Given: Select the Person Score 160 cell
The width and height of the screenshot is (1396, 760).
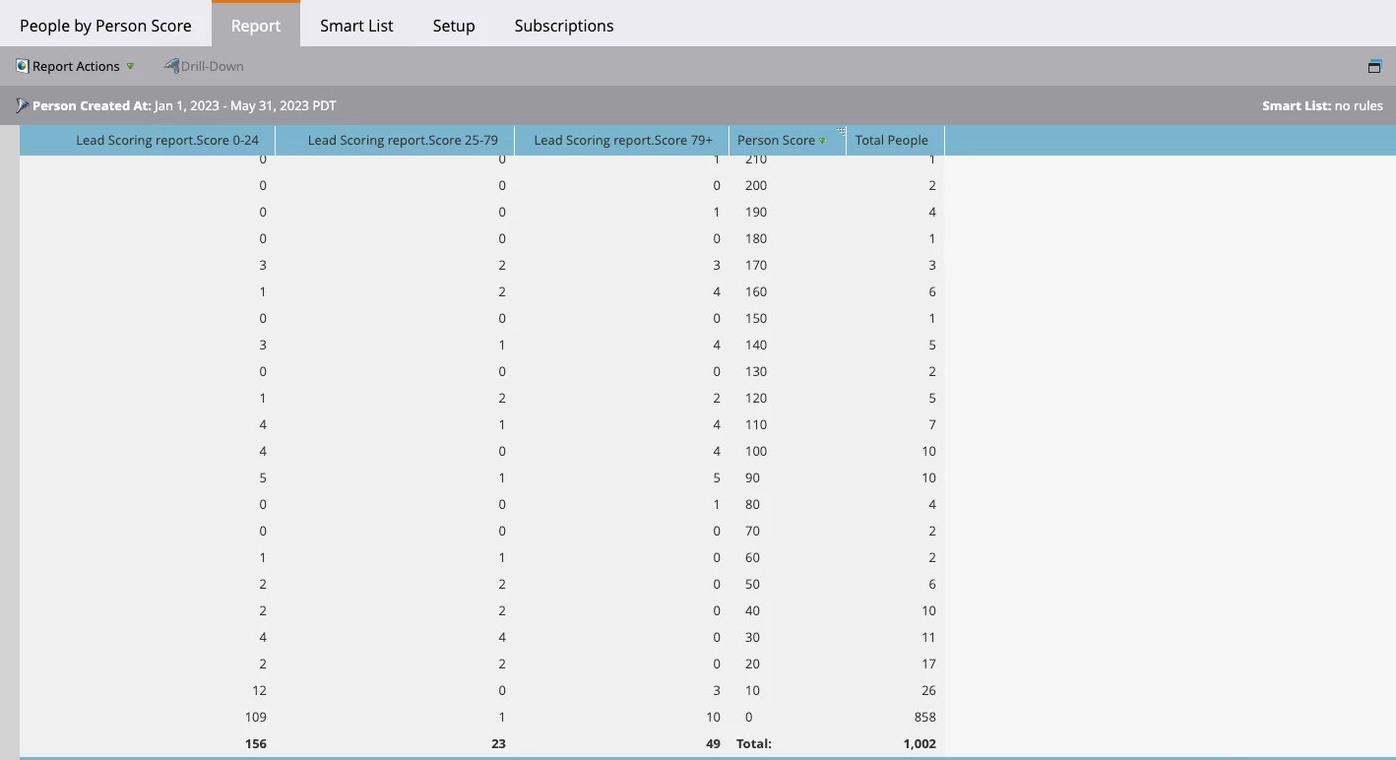Looking at the screenshot, I should tap(788, 291).
